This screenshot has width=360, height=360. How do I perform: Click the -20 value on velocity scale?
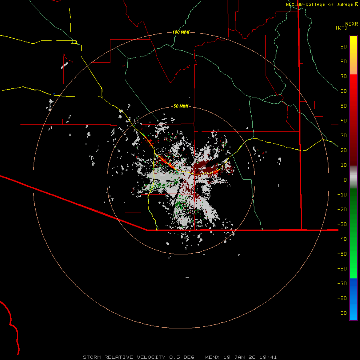342,209
